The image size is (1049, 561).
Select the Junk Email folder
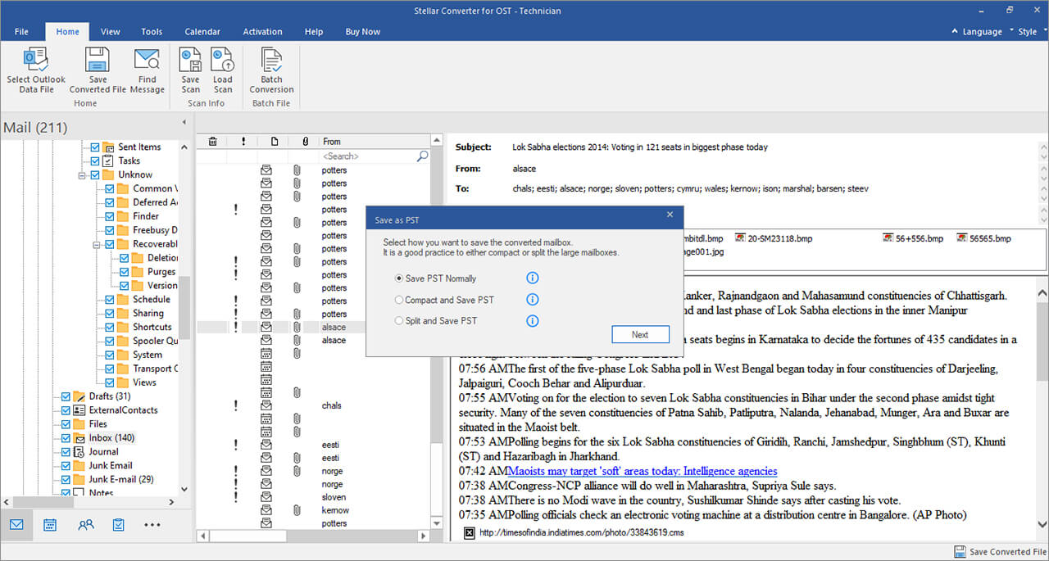(x=110, y=466)
